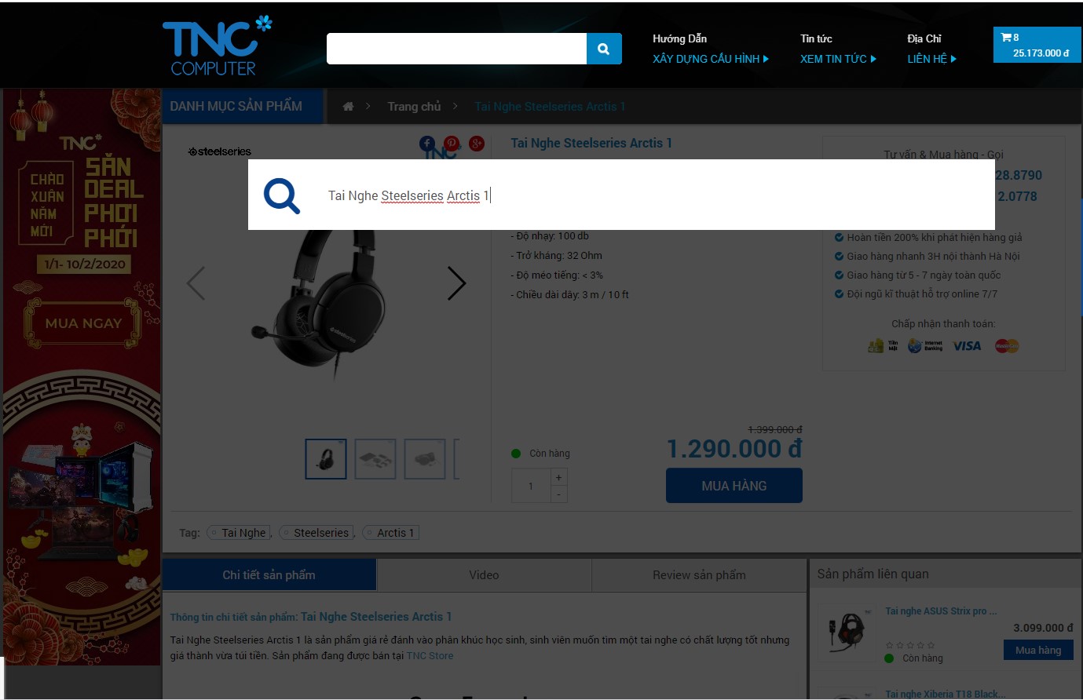Click the Mua ngay banner button

83,323
